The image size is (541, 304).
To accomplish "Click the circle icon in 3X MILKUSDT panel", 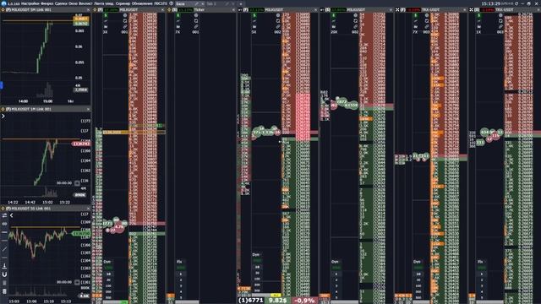I will pyautogui.click(x=125, y=15).
